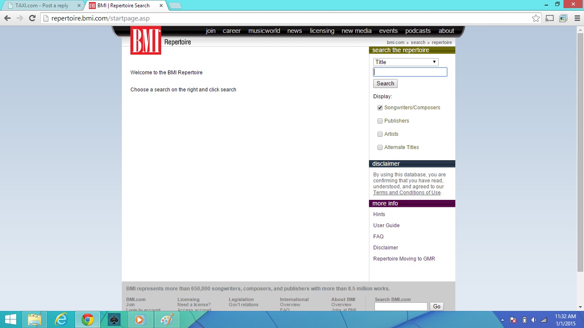584x328 pixels.
Task: Click the taskbar clock showing 11:32 AM
Action: [565, 320]
